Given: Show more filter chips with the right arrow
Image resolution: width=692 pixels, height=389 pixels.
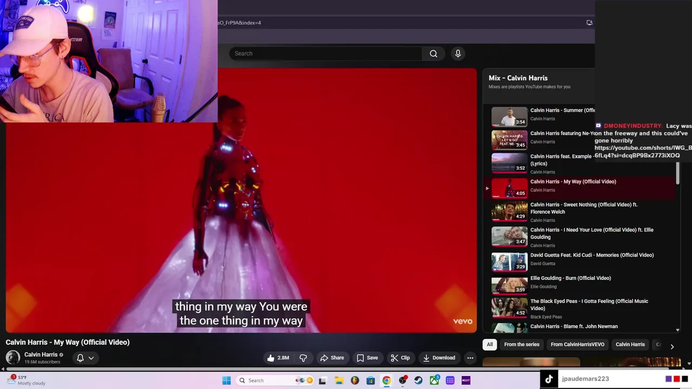Looking at the screenshot, I should [672, 347].
